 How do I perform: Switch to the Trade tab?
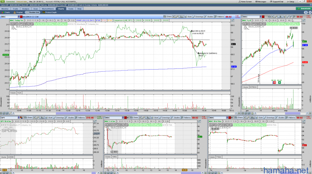tap(15, 9)
